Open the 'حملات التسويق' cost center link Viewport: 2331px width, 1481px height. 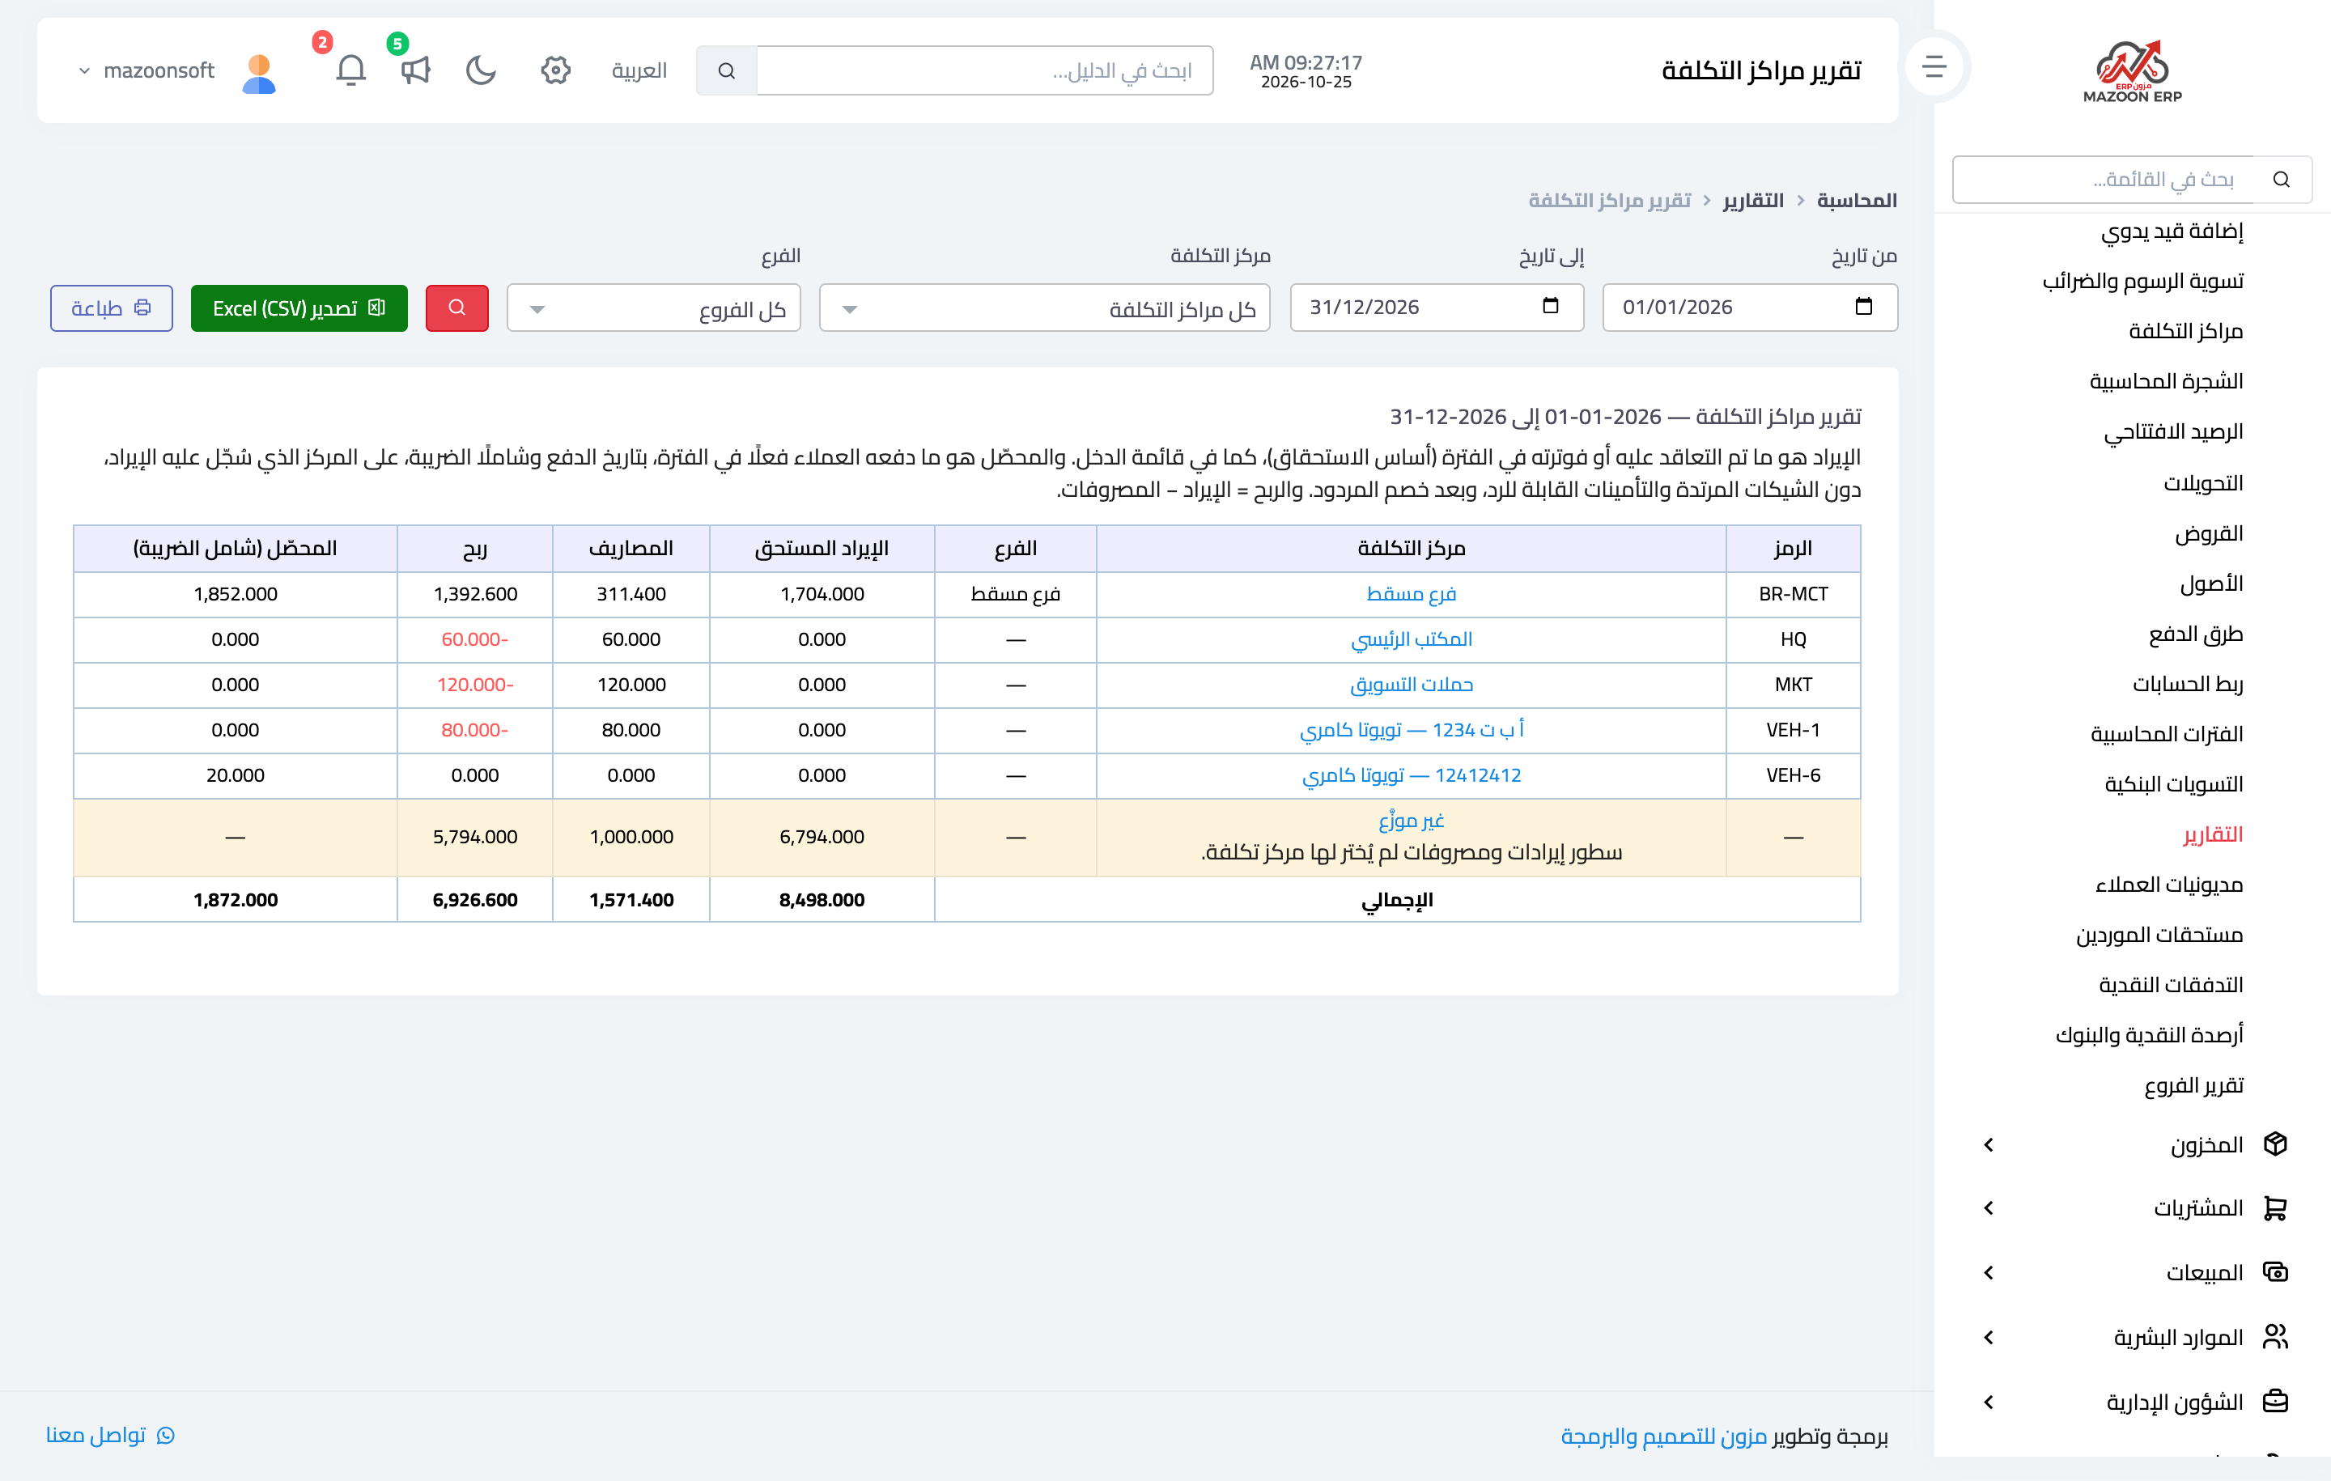(x=1411, y=685)
